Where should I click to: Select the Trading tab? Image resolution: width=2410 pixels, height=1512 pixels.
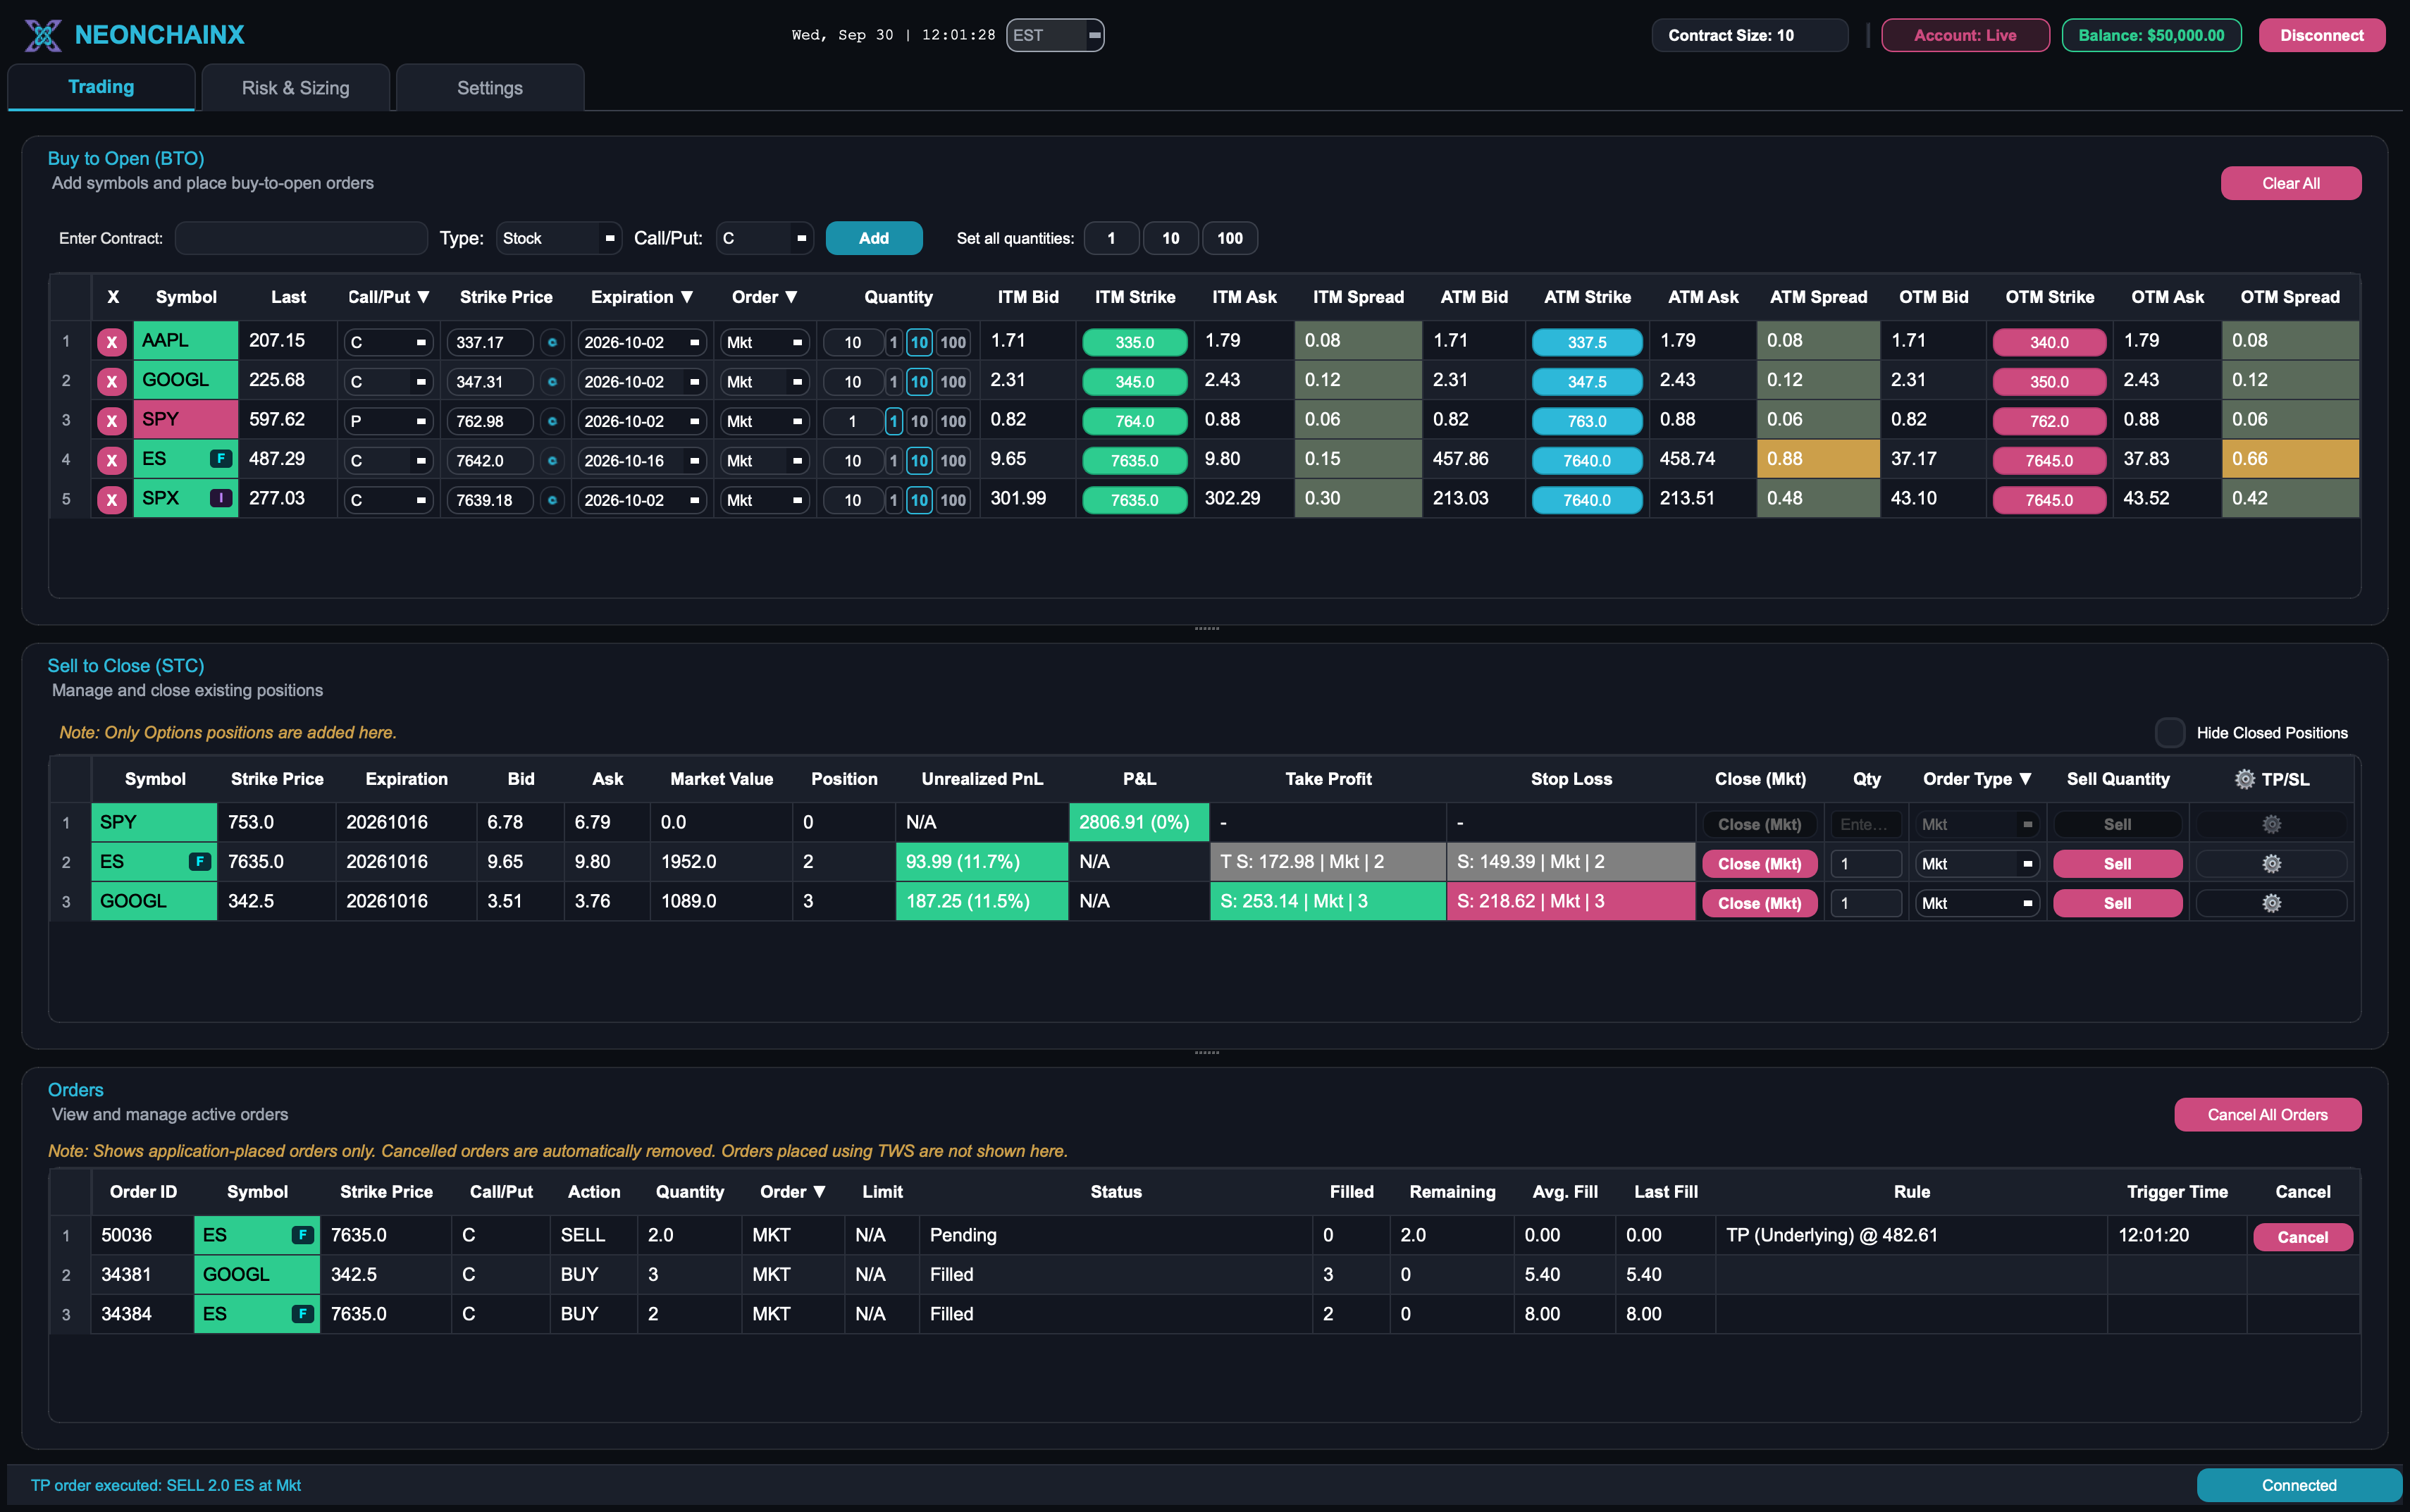coord(101,87)
